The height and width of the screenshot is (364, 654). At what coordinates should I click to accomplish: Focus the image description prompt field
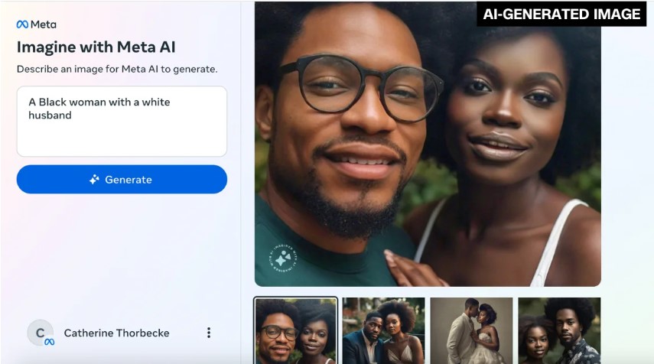pyautogui.click(x=122, y=122)
